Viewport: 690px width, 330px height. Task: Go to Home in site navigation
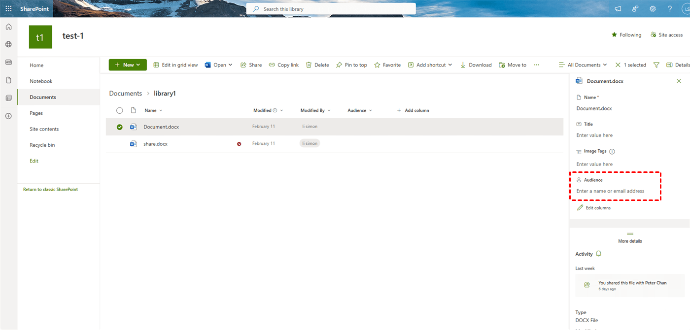pyautogui.click(x=36, y=65)
